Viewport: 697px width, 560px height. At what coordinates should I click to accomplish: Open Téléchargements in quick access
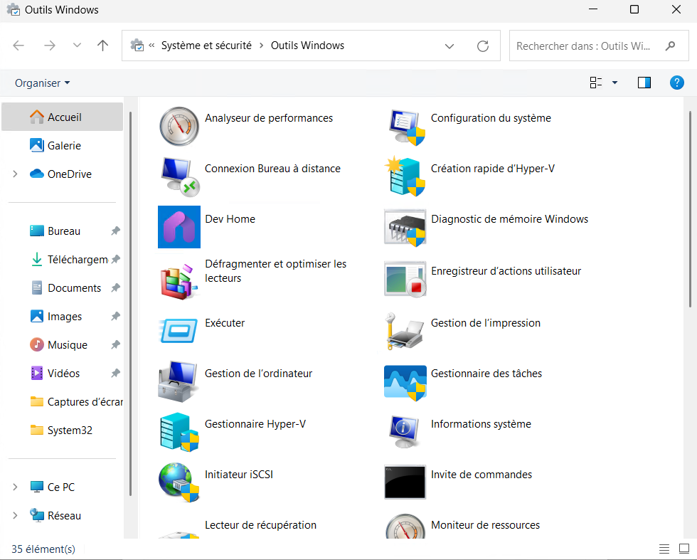pos(63,259)
